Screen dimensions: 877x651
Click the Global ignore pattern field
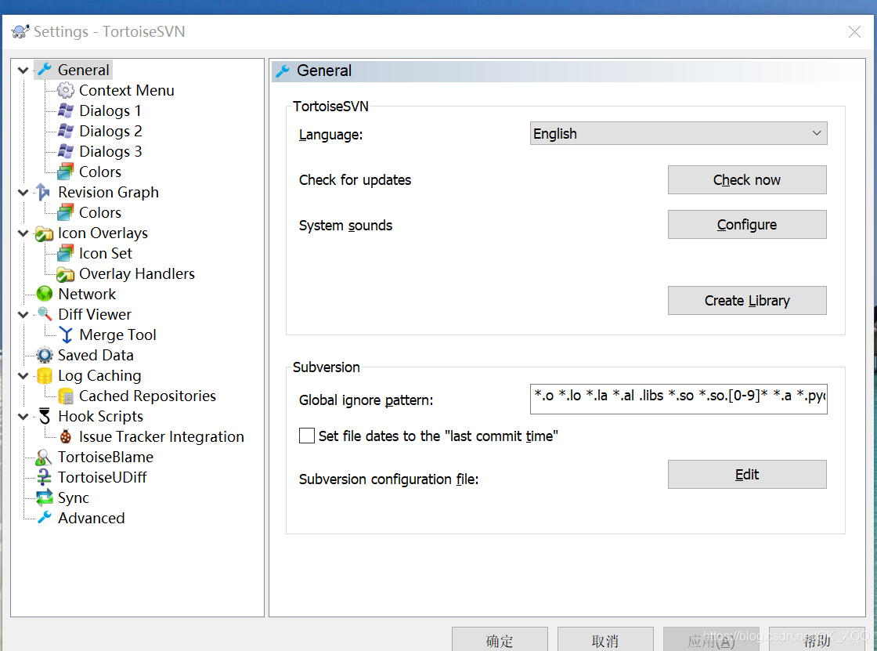coord(678,399)
